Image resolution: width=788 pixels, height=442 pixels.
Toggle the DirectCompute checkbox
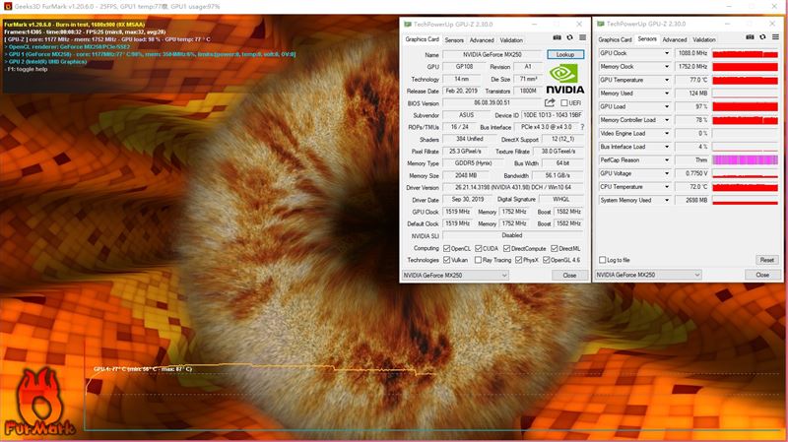click(506, 249)
